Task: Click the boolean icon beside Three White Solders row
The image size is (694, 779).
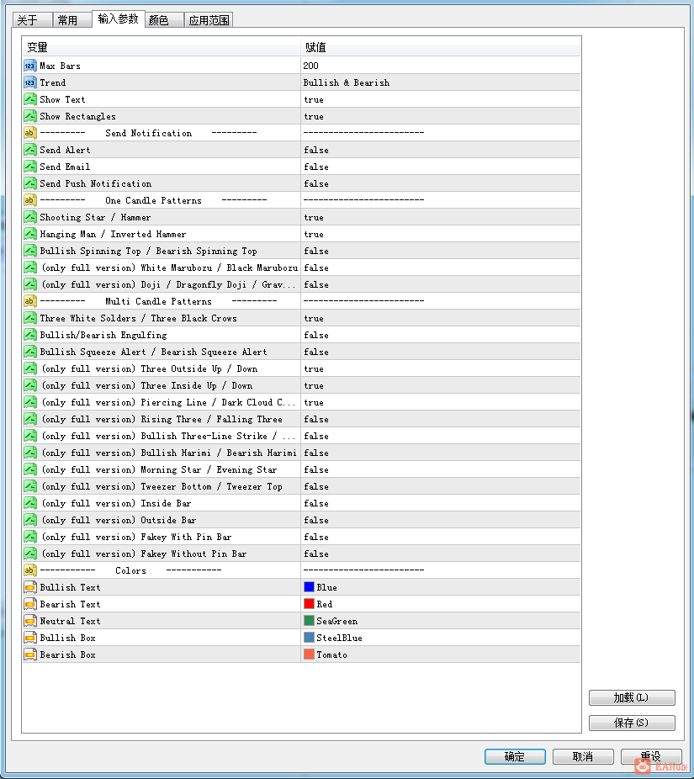Action: [29, 318]
